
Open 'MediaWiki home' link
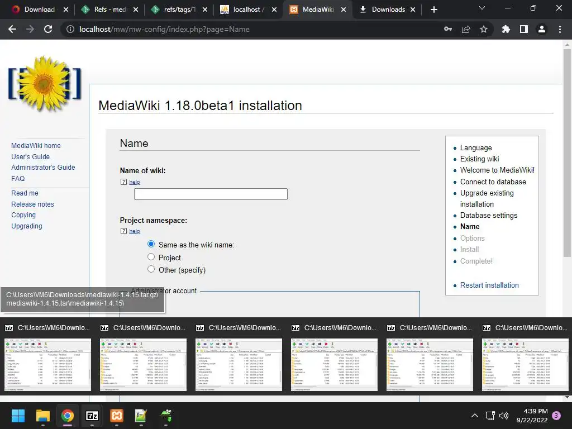(36, 146)
